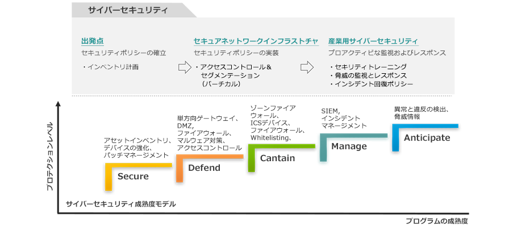517x227 pixels.
Task: Click the vertical axis label プロテクションレベル
Action: pos(49,157)
